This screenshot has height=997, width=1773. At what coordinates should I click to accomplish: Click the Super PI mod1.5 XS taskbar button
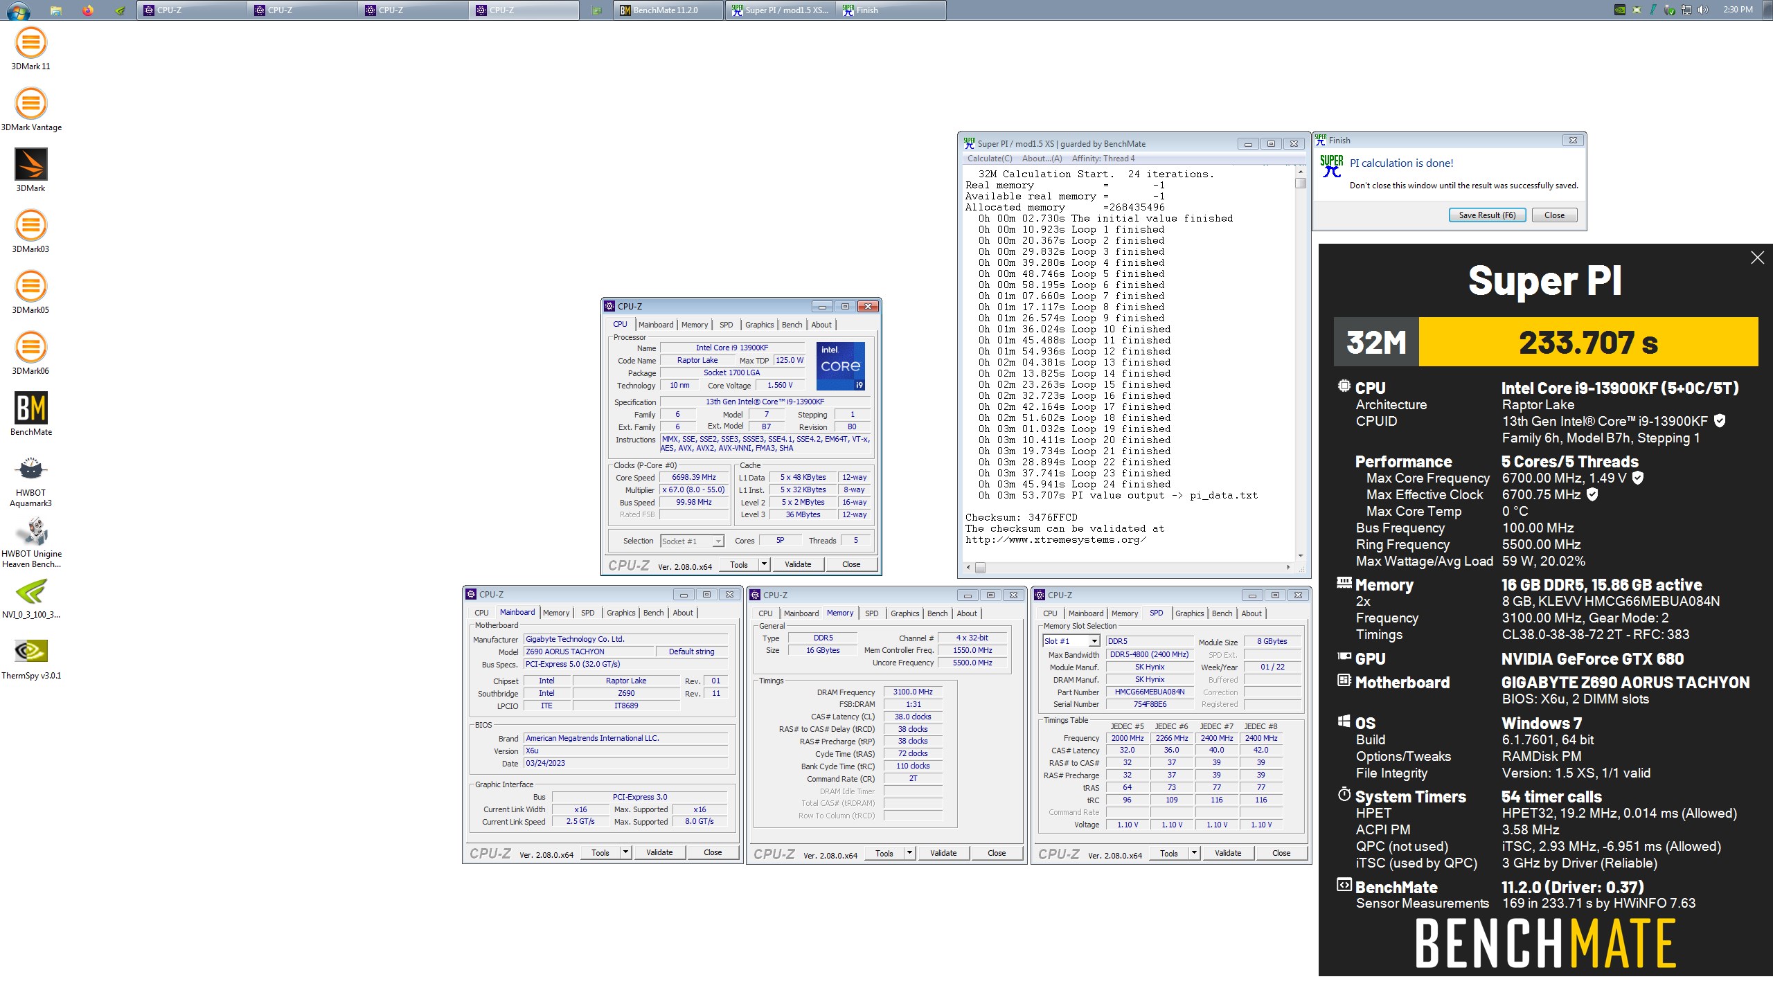click(780, 10)
